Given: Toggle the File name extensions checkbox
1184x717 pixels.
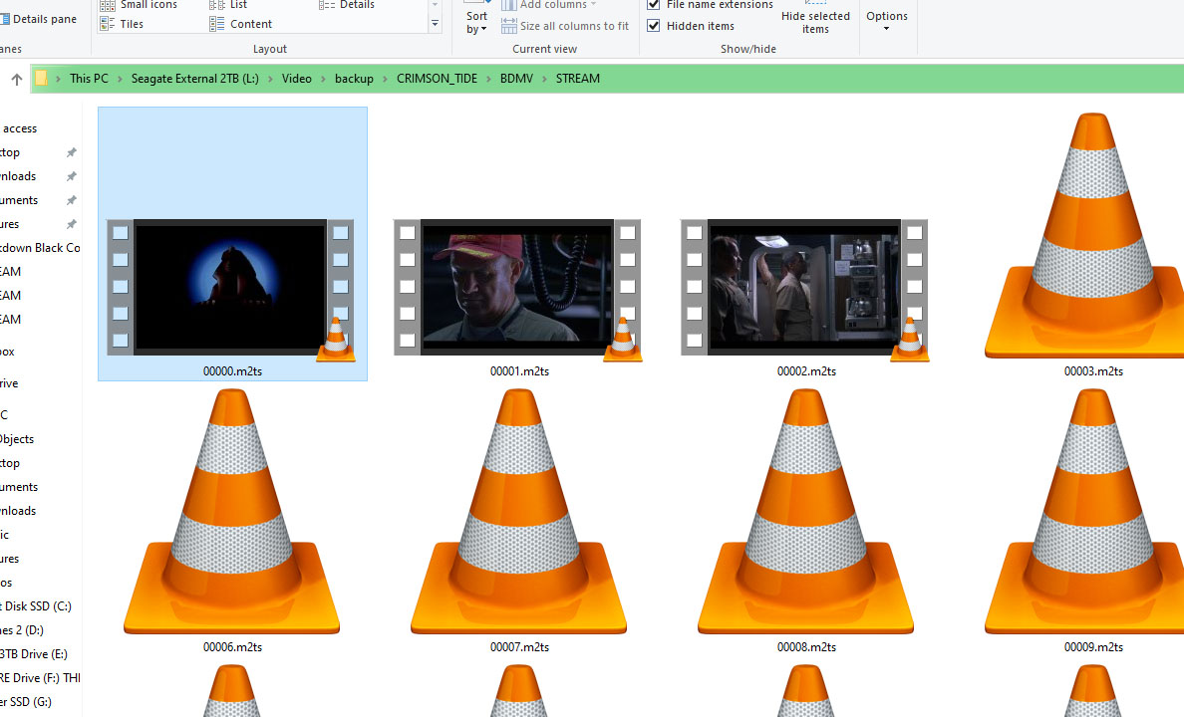Looking at the screenshot, I should coord(654,5).
